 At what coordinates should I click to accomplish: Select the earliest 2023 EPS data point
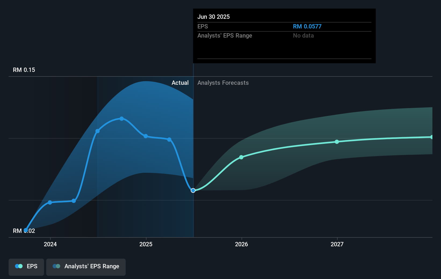point(26,230)
